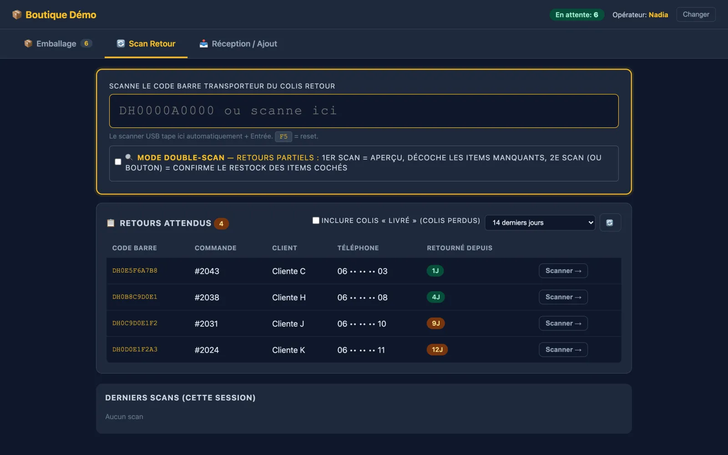Click phone number ending in 08
This screenshot has height=455, width=728.
click(x=362, y=298)
